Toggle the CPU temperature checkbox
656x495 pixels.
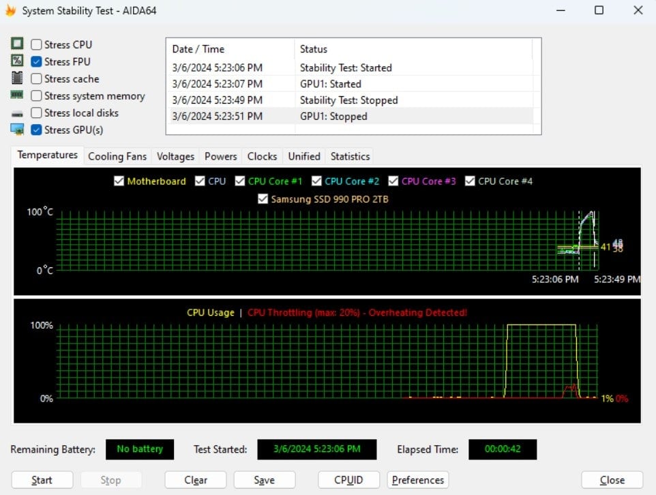[200, 181]
